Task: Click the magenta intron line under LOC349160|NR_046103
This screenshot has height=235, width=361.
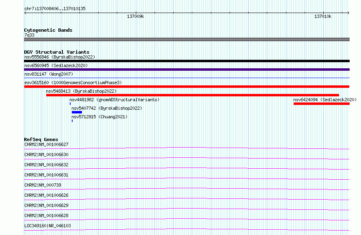Action: 187,229
